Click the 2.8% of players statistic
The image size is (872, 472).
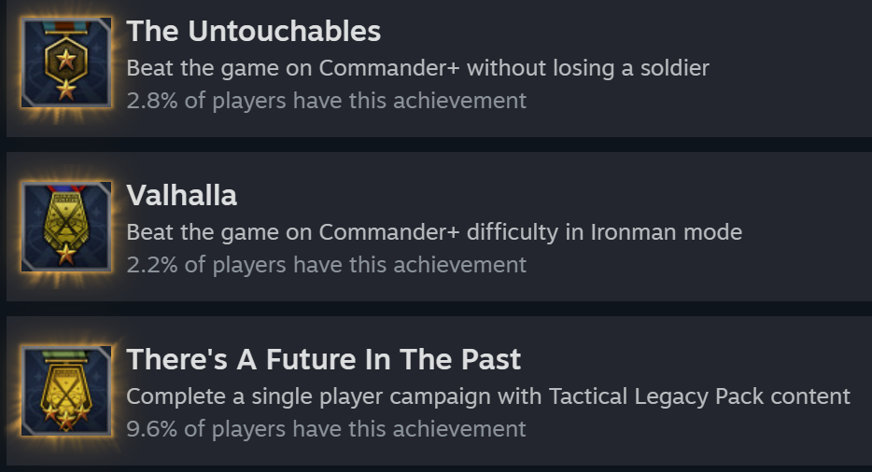[327, 101]
